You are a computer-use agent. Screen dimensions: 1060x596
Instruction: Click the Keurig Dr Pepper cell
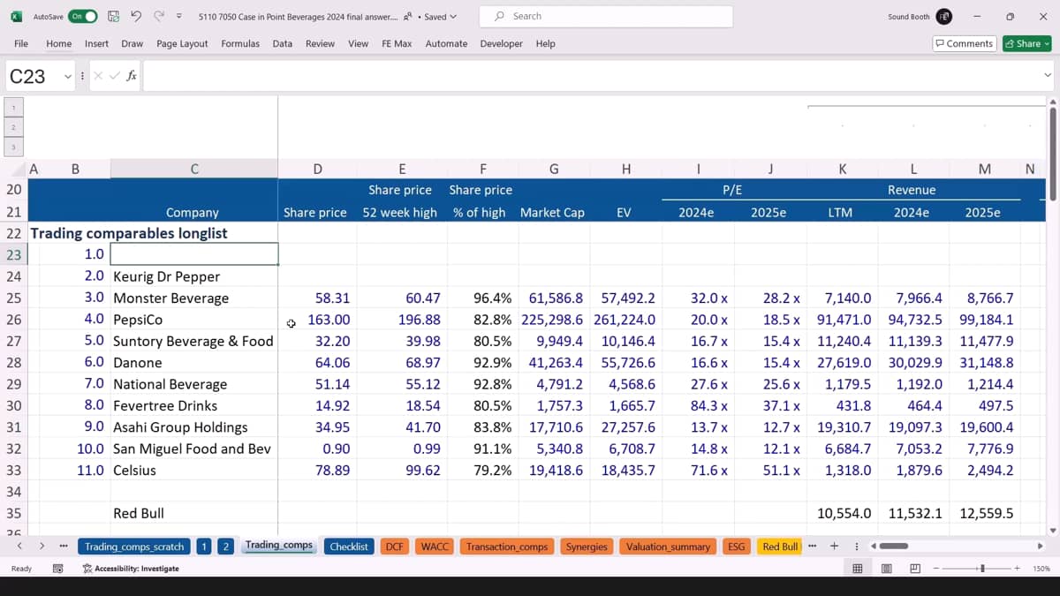(x=193, y=276)
